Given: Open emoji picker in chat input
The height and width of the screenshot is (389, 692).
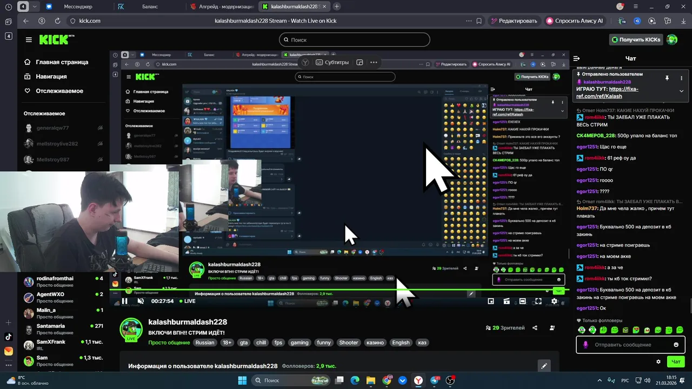Looking at the screenshot, I should click(x=676, y=345).
